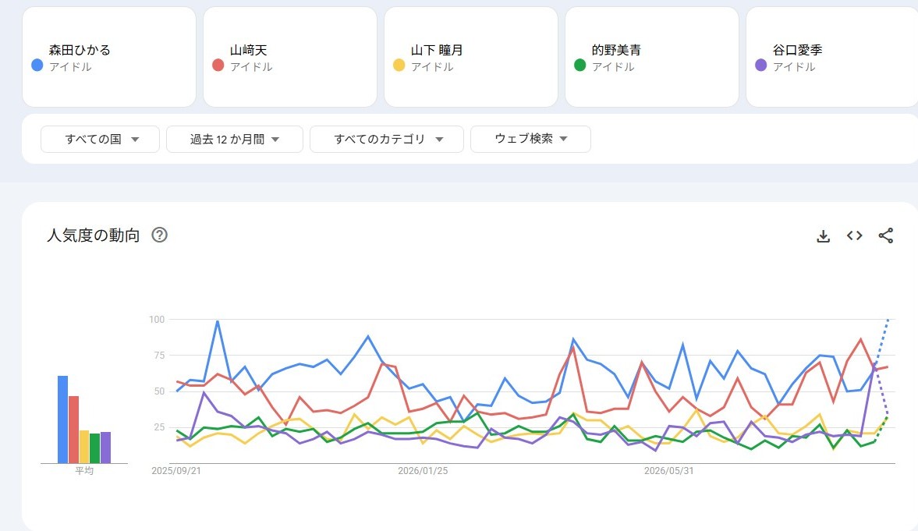
Task: Select the 的野美青 comparison card
Action: point(651,58)
